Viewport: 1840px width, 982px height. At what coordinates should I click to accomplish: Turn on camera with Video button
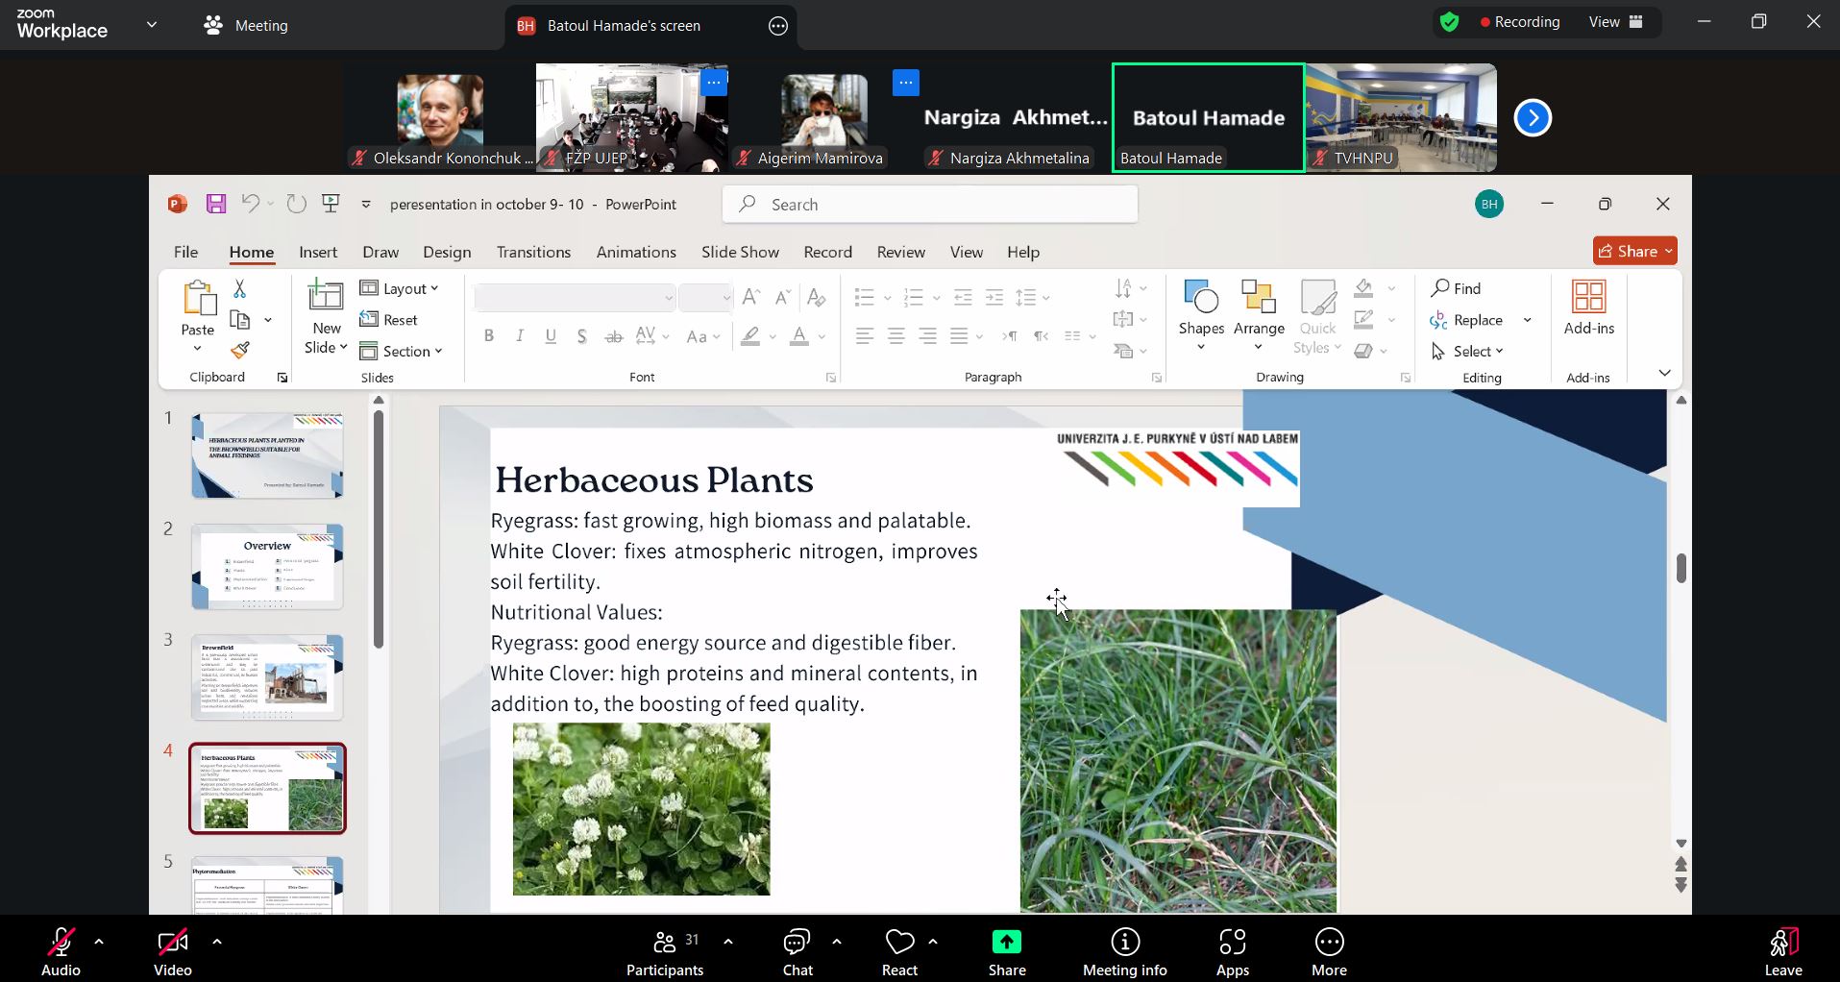tap(173, 951)
